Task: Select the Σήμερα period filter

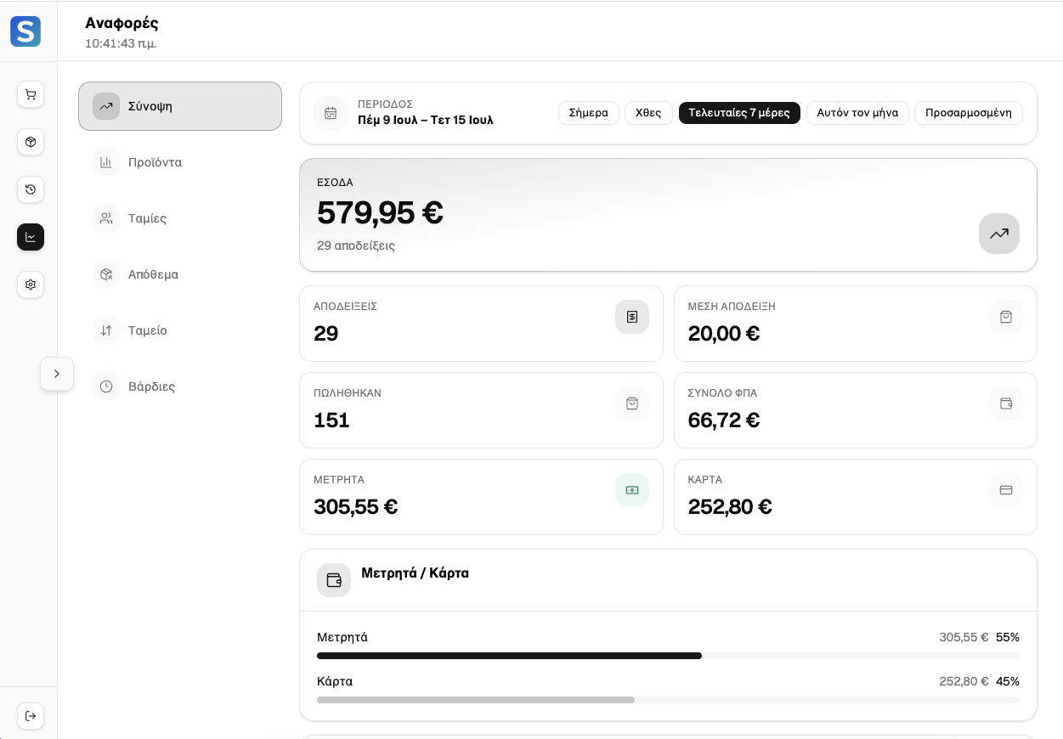Action: pos(589,113)
